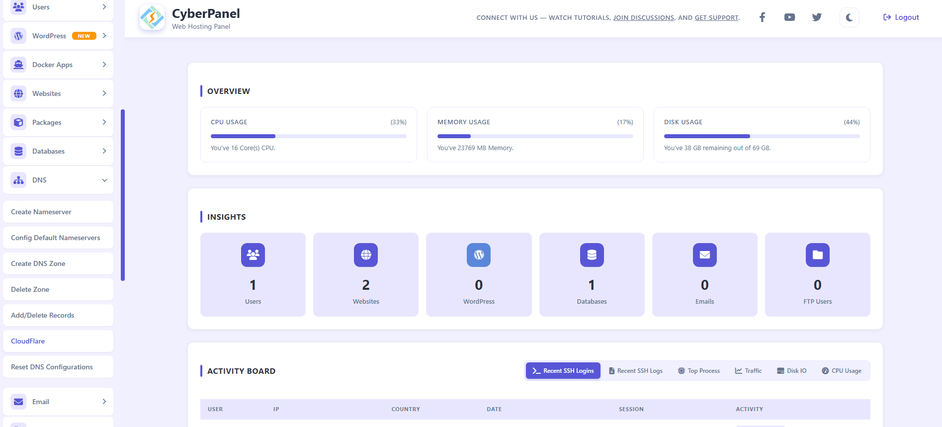Screen dimensions: 942x427
Task: Open the Emails envelope insight icon
Action: tap(704, 255)
